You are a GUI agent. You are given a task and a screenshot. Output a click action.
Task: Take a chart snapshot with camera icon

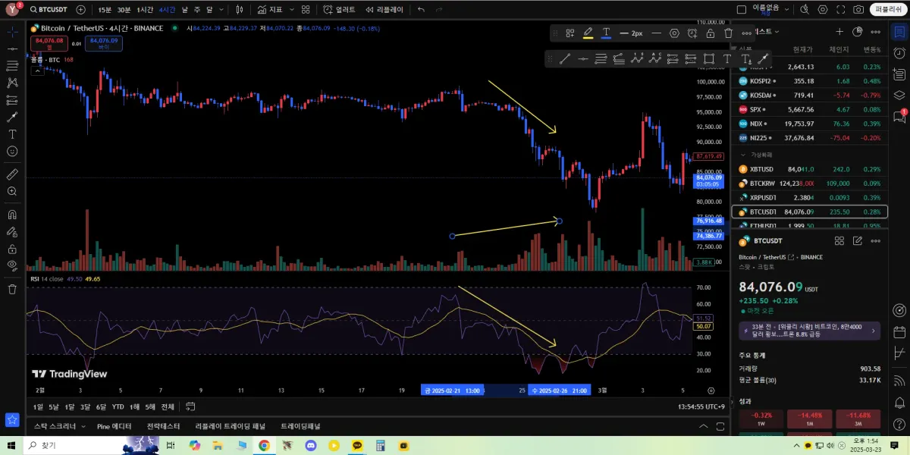pyautogui.click(x=858, y=10)
